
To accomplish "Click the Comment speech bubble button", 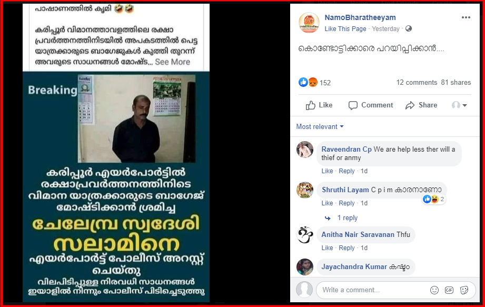I will click(x=371, y=105).
